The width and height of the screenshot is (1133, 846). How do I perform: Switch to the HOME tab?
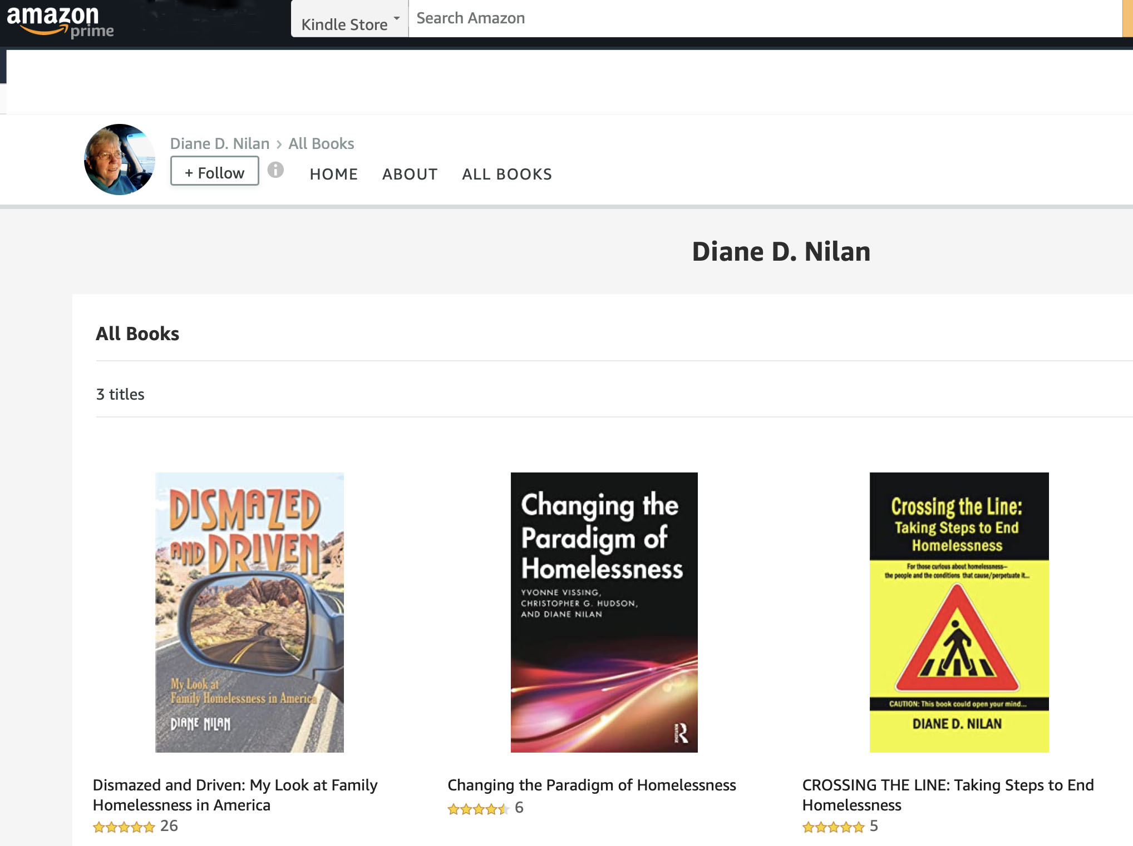coord(334,175)
